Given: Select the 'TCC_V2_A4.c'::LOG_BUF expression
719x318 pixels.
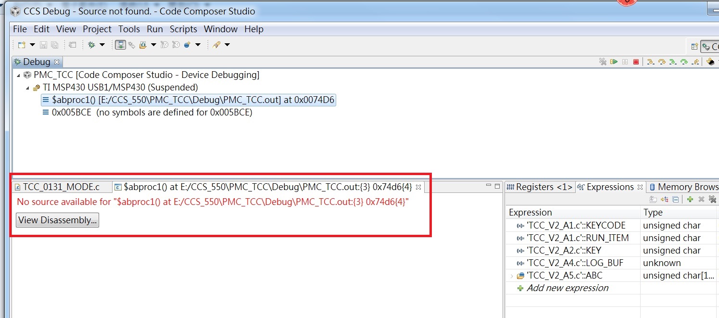Looking at the screenshot, I should point(575,263).
